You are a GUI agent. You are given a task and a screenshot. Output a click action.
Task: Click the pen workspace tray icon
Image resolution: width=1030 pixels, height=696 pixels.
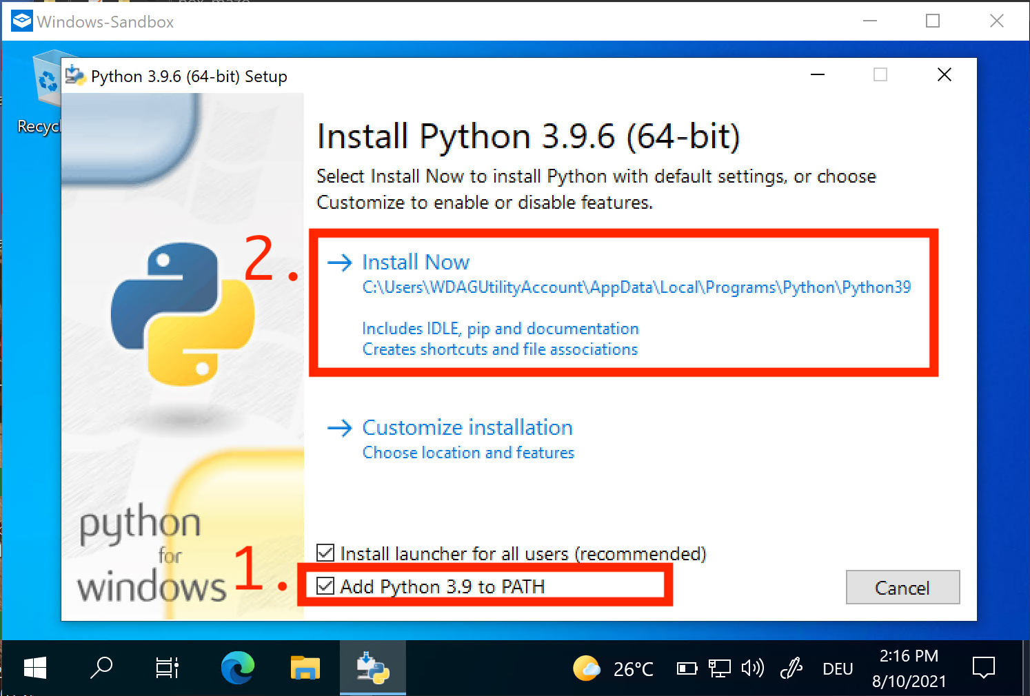click(x=791, y=668)
